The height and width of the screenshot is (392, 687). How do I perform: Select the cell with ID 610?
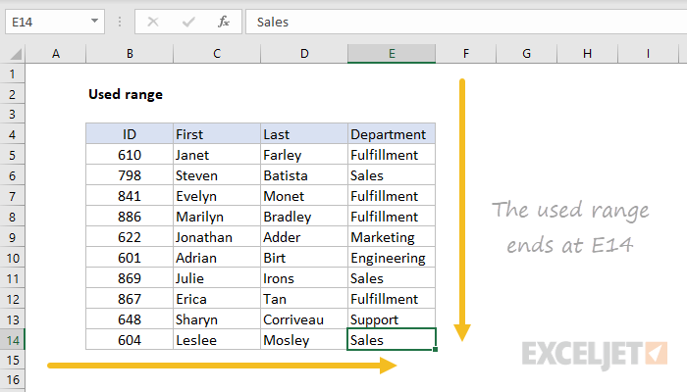click(130, 155)
